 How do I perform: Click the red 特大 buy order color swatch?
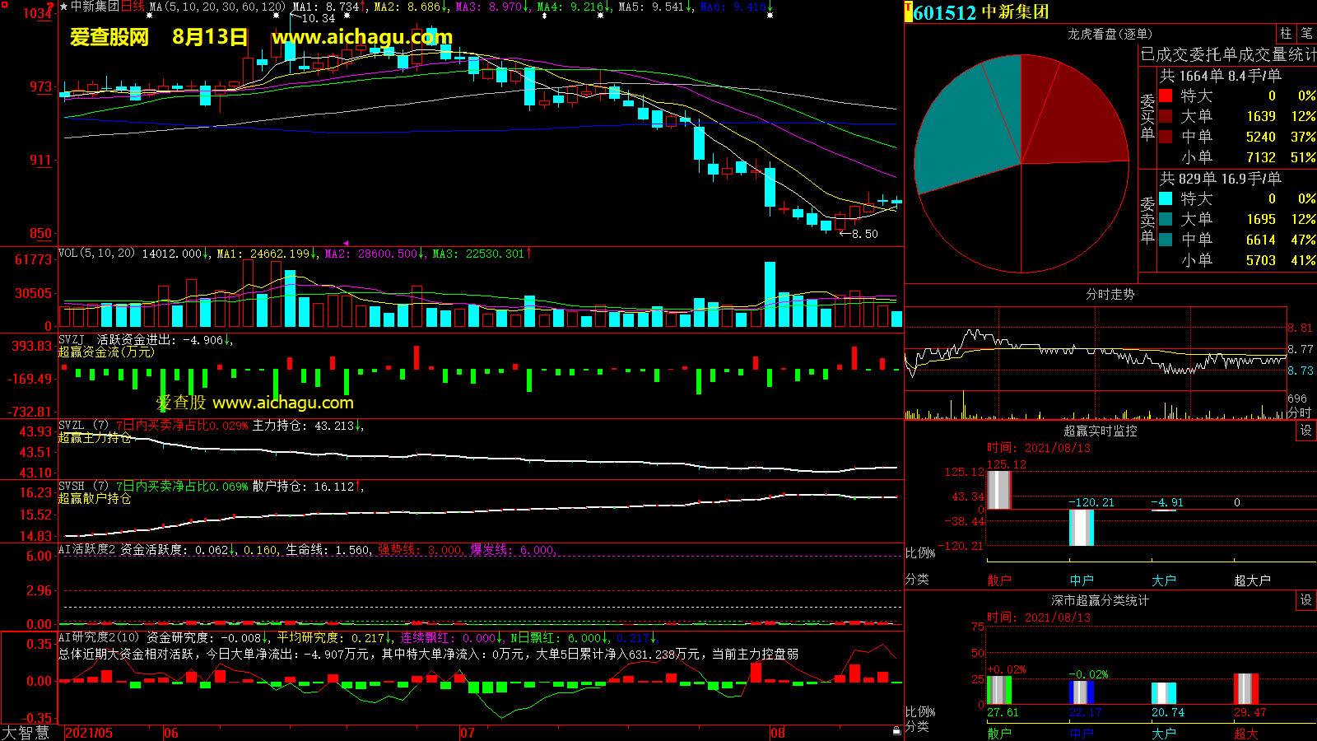coord(1166,96)
